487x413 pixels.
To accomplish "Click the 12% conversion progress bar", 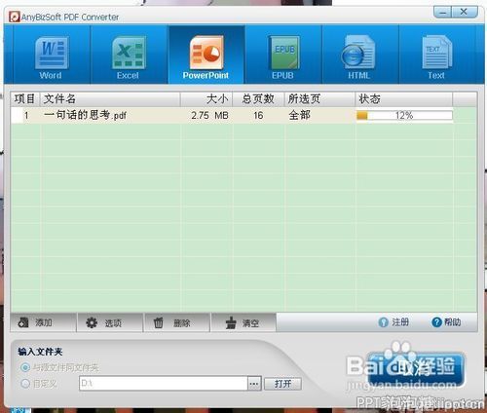I will pos(404,115).
